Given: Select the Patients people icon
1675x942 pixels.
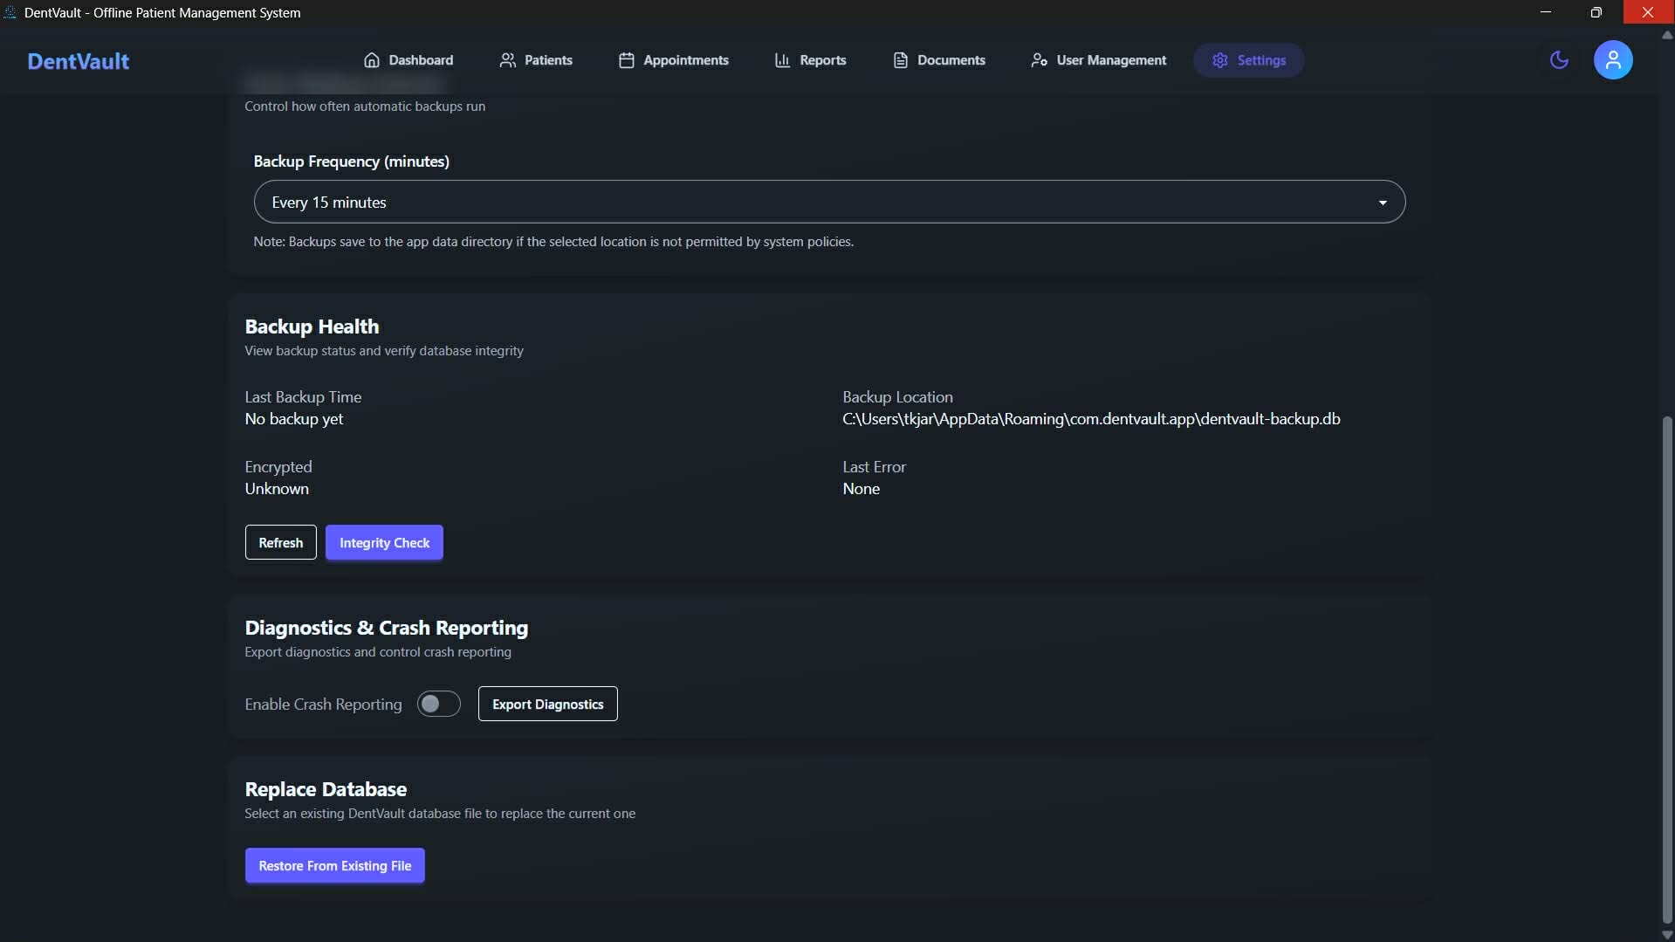Looking at the screenshot, I should [509, 59].
